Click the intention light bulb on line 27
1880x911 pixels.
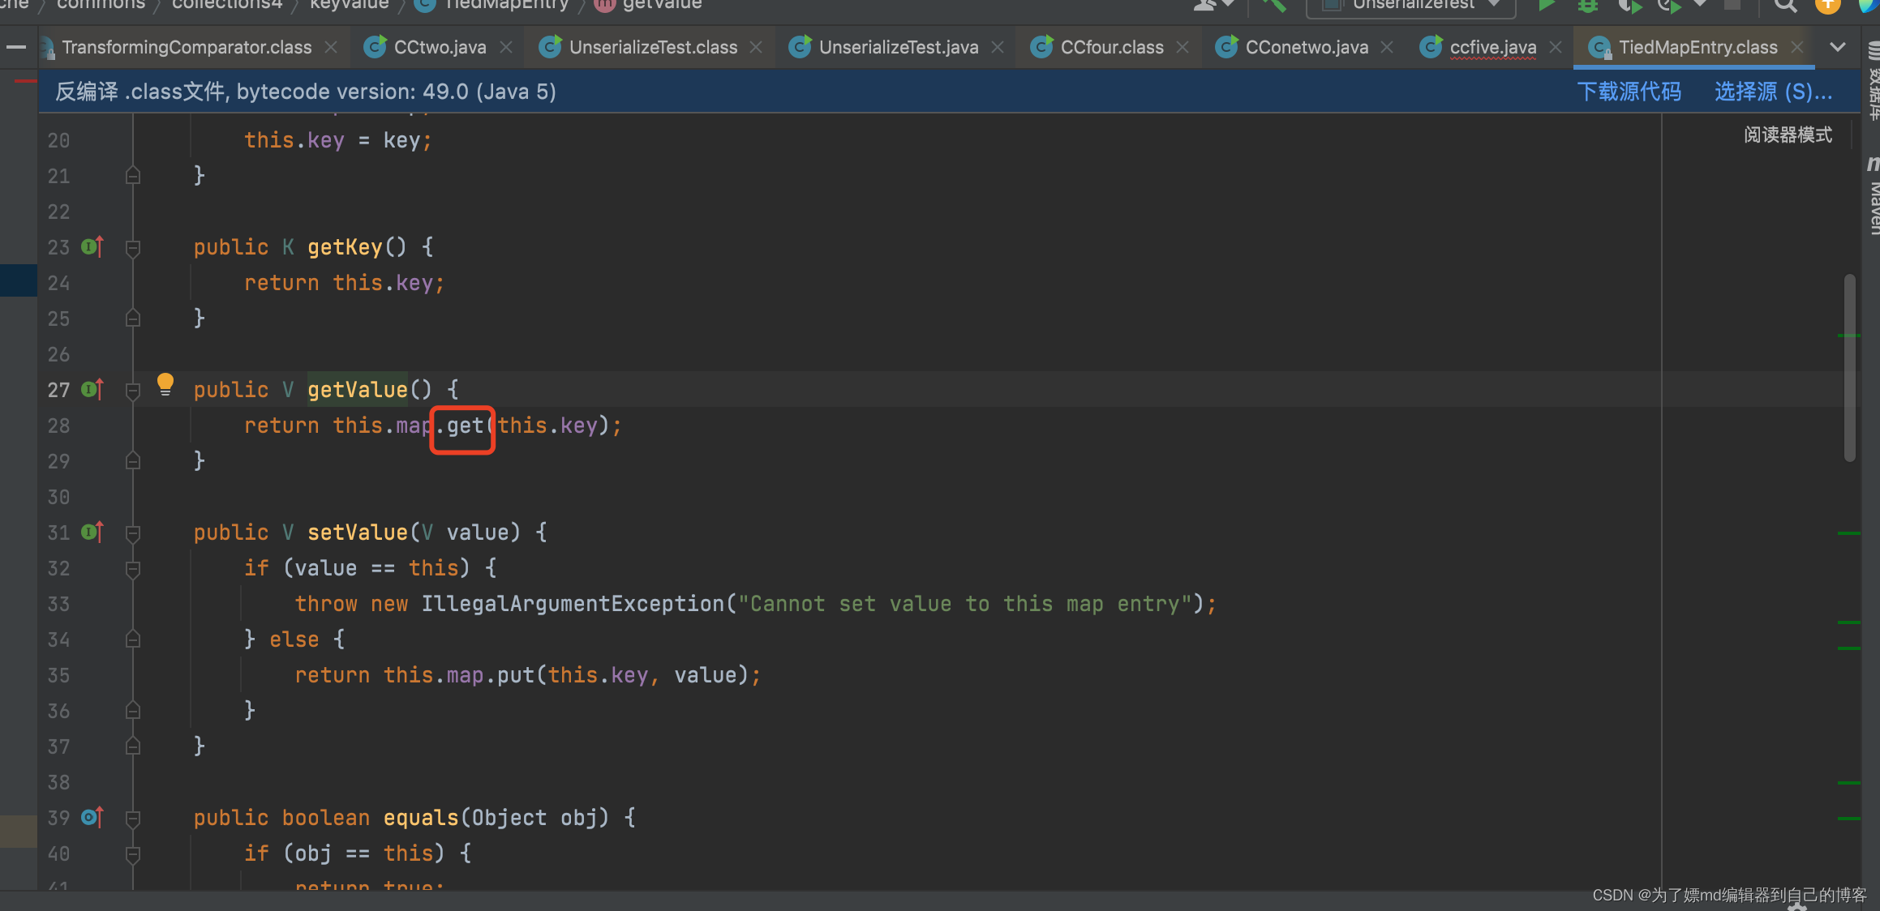[165, 384]
